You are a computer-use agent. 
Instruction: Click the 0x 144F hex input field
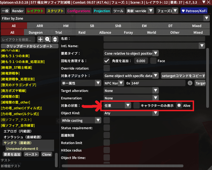click(158, 83)
